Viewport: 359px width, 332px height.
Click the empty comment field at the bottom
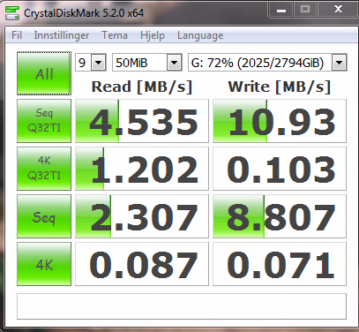(x=182, y=306)
